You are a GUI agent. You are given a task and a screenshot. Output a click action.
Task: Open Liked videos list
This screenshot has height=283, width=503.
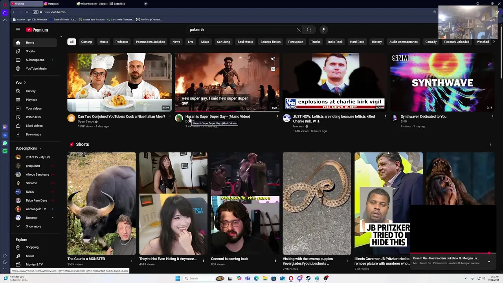click(35, 126)
